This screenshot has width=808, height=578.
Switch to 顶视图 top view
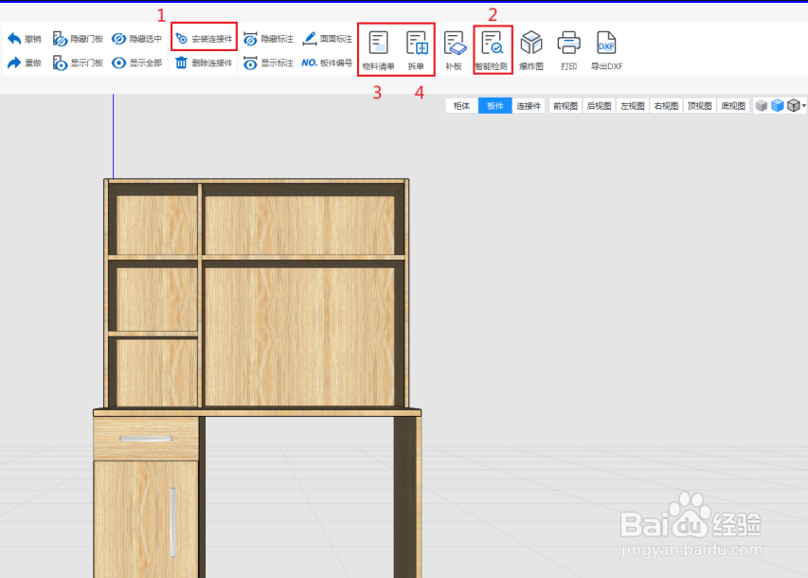coord(699,106)
